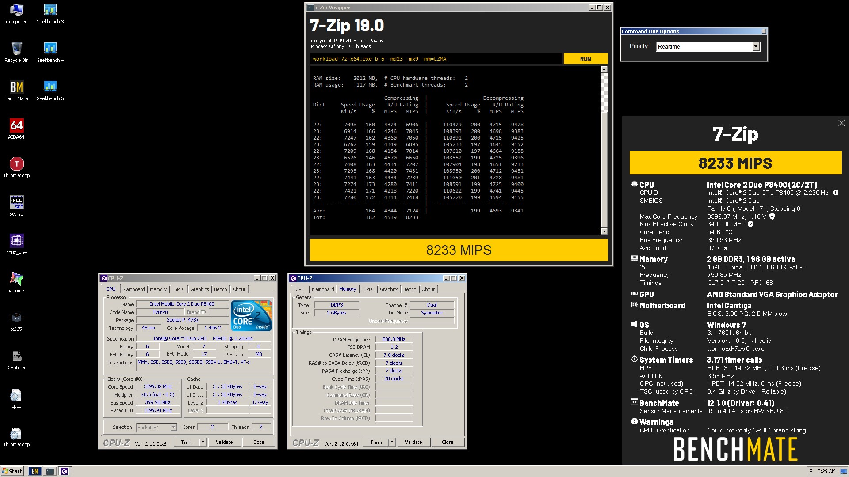Click the Multiplier value x8.5 (6.0 - 8.5)
The height and width of the screenshot is (477, 849).
tap(158, 394)
